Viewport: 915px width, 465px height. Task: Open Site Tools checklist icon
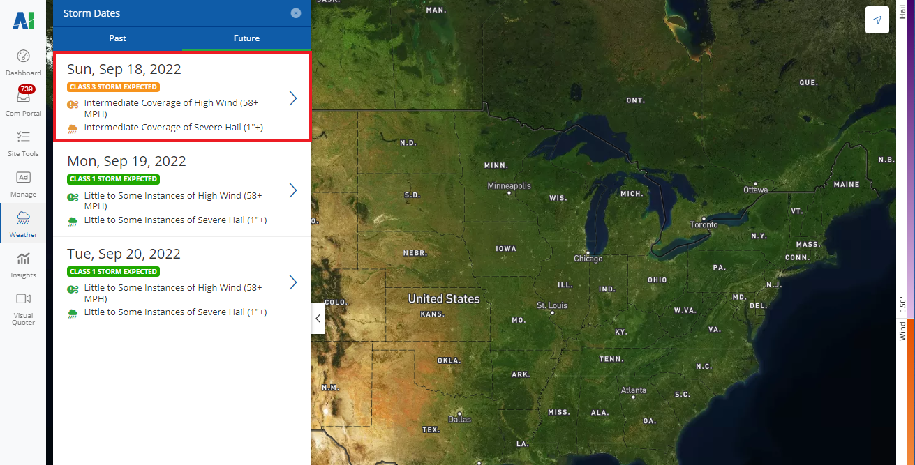23,137
